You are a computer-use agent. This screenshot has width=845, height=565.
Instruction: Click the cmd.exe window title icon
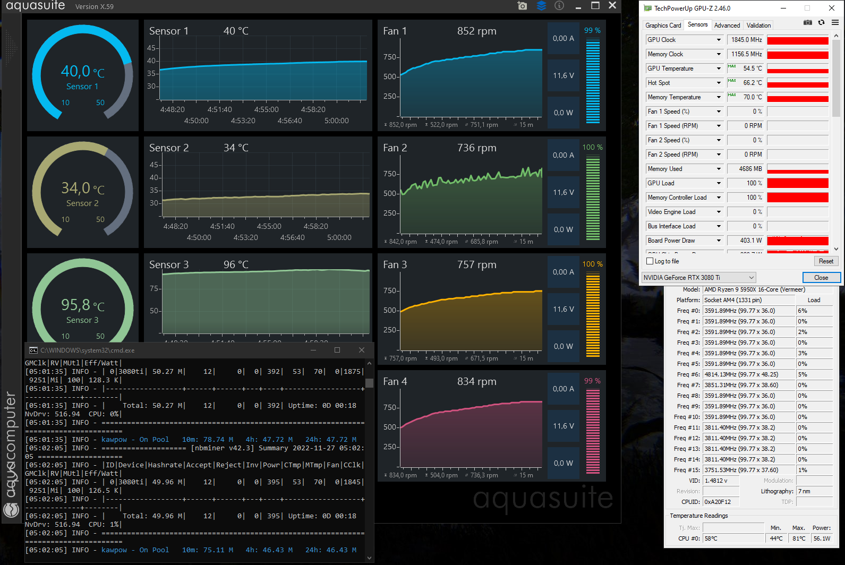(x=33, y=350)
